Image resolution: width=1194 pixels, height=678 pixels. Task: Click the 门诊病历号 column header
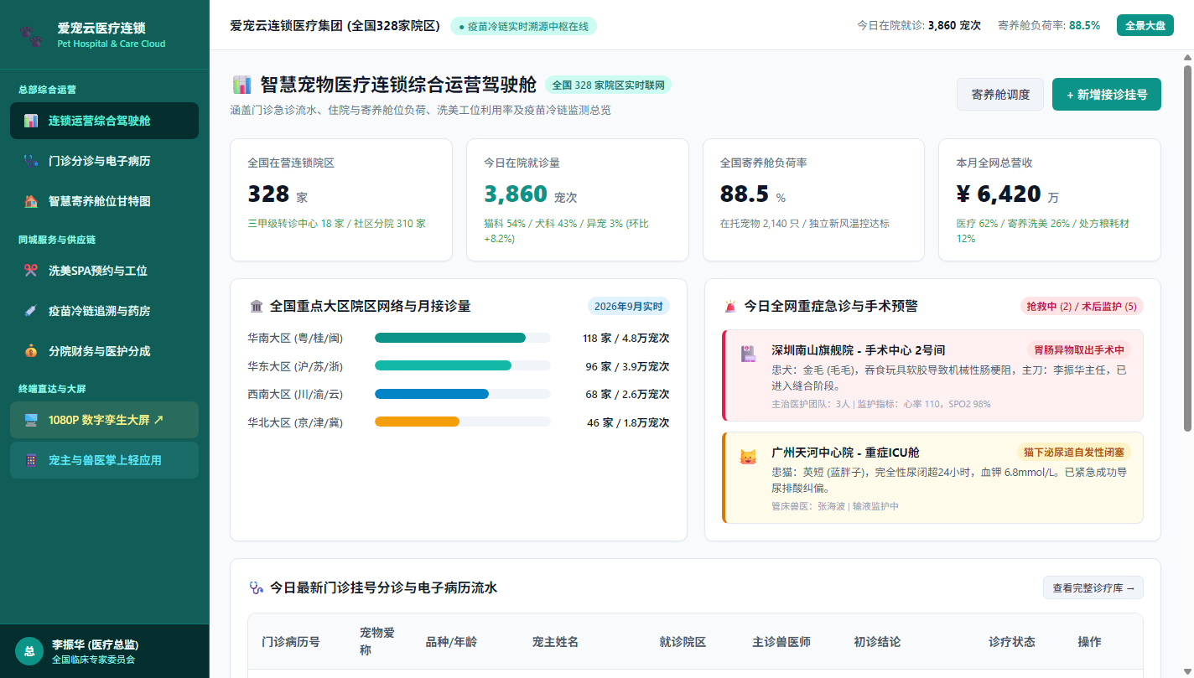(x=291, y=642)
